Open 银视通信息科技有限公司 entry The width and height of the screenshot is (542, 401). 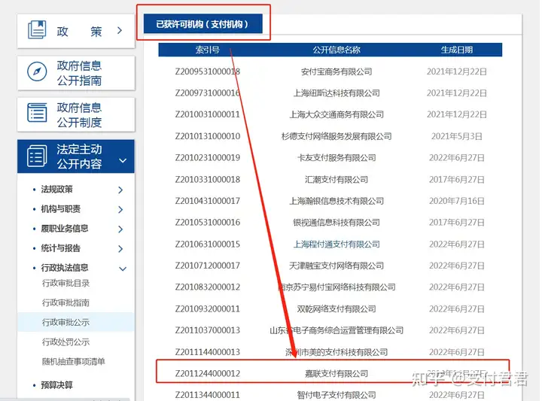click(336, 223)
